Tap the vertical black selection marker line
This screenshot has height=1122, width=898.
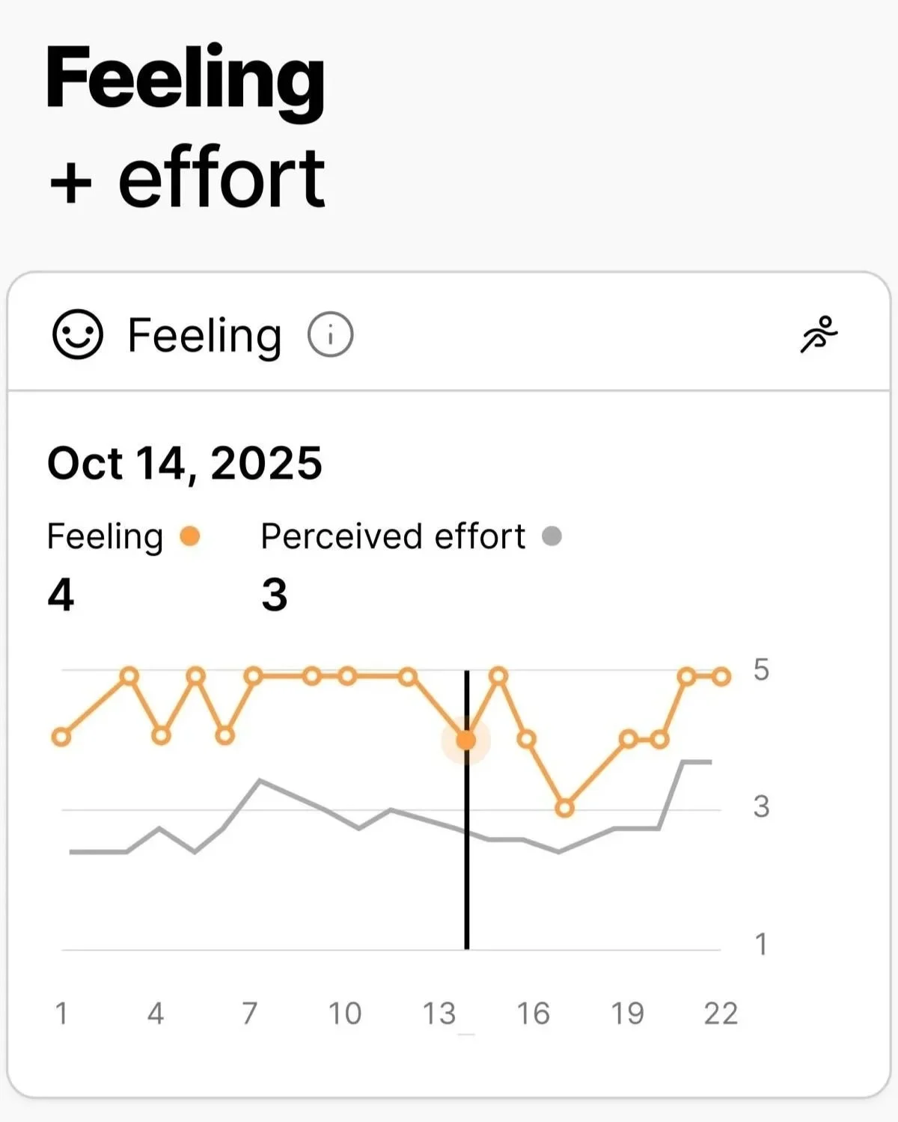click(x=467, y=845)
